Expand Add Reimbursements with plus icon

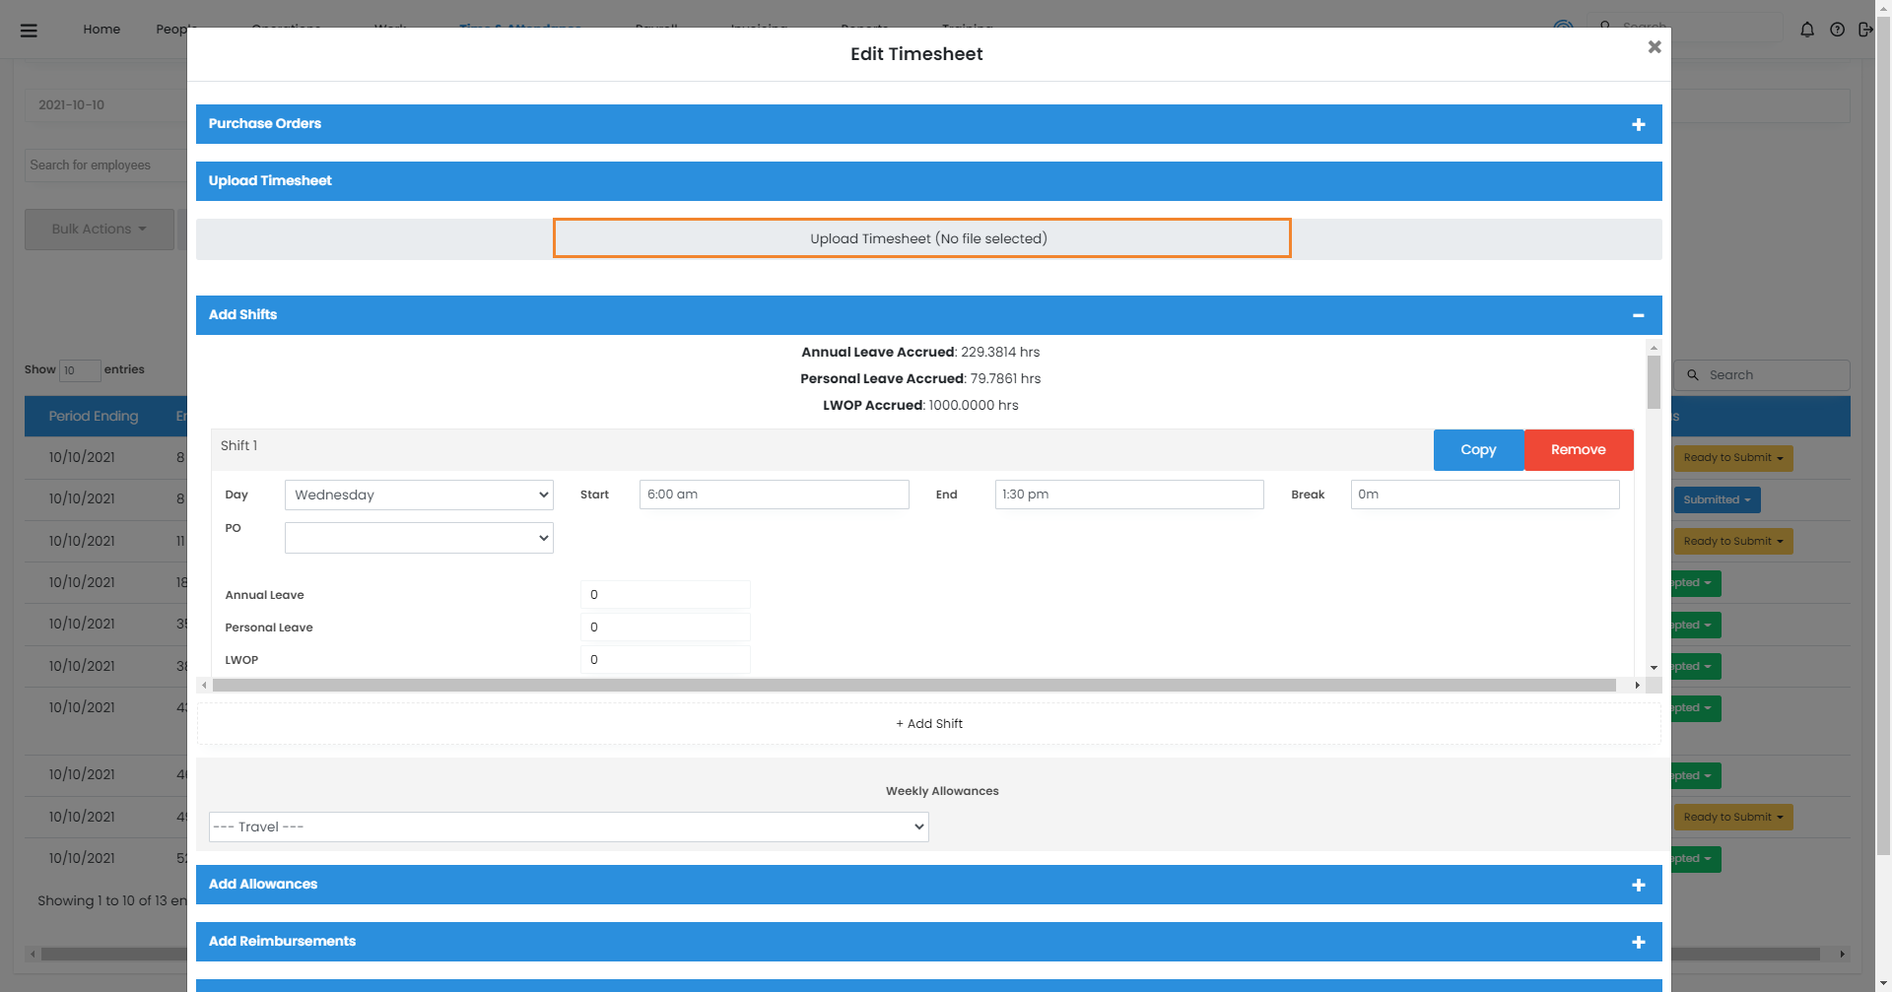[1638, 942]
